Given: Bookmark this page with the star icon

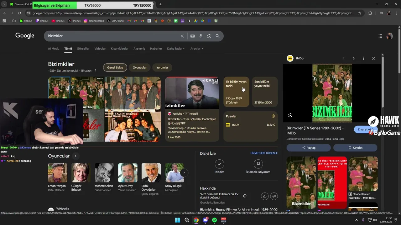Looking at the screenshot, I should click(360, 13).
